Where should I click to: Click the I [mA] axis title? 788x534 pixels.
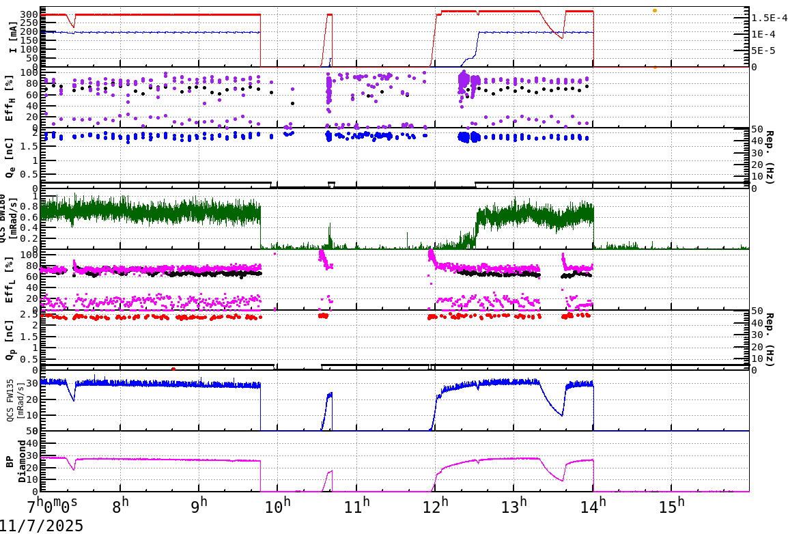click(13, 37)
